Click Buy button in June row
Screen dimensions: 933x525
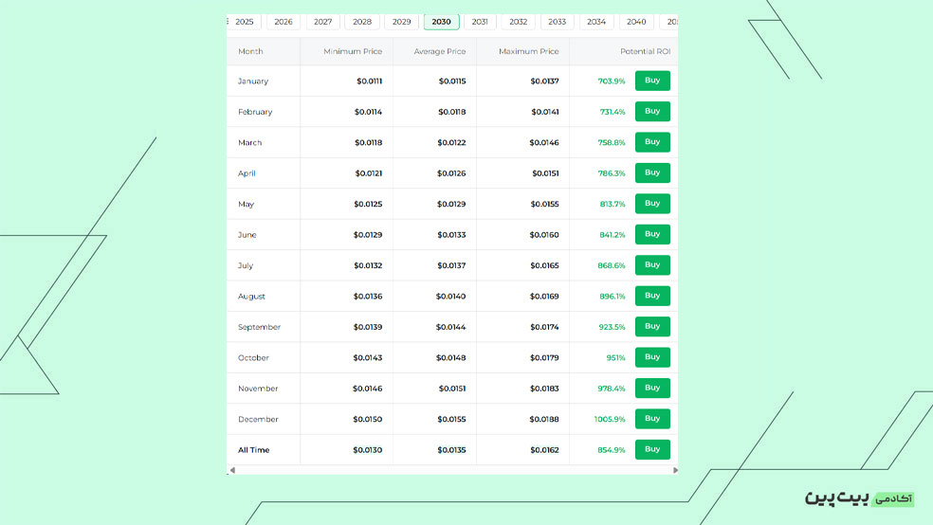(x=652, y=234)
